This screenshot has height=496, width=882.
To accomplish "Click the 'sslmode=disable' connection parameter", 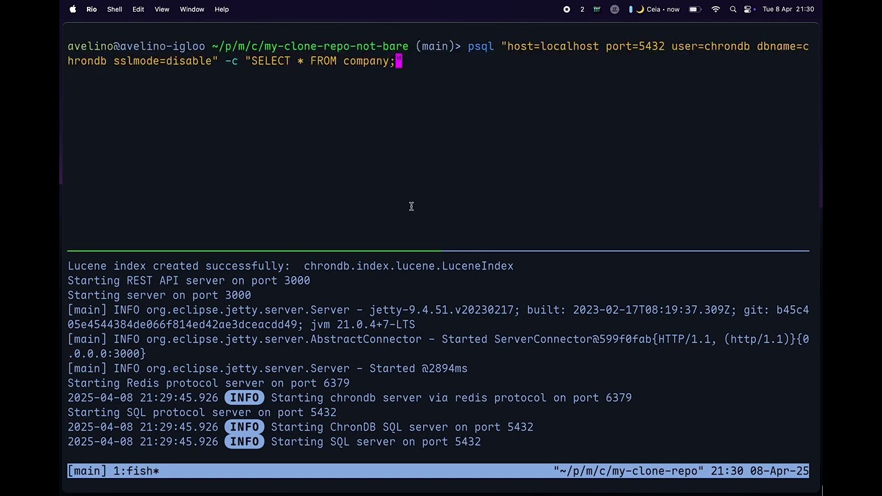I will coord(163,61).
